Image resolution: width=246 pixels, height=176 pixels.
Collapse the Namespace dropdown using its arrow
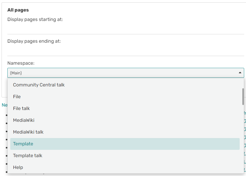(x=240, y=73)
